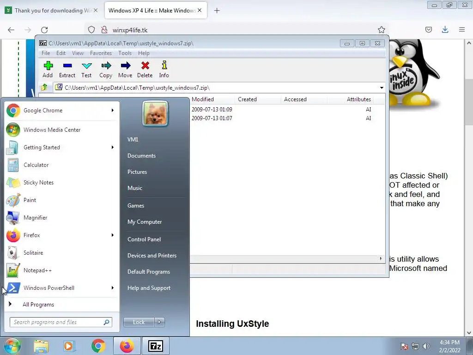Click the Lock button in Start menu
Viewport: 473px width, 355px height.
pyautogui.click(x=139, y=322)
